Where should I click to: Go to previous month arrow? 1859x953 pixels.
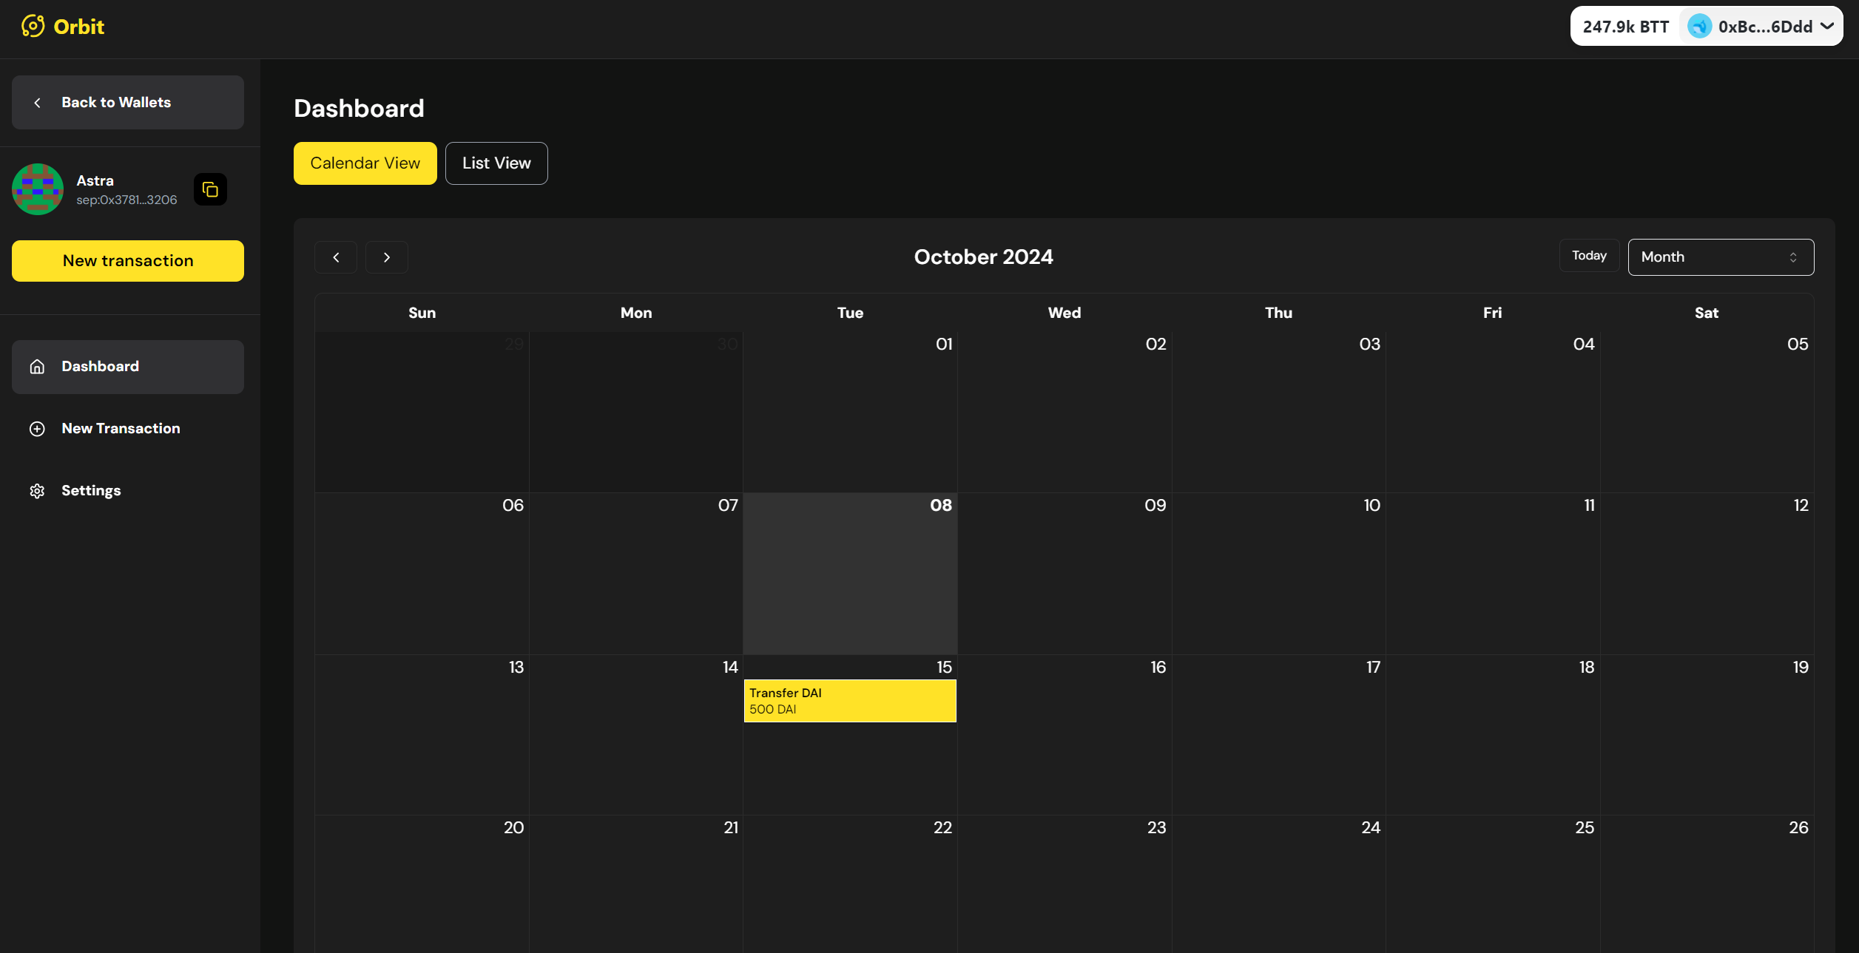tap(336, 257)
